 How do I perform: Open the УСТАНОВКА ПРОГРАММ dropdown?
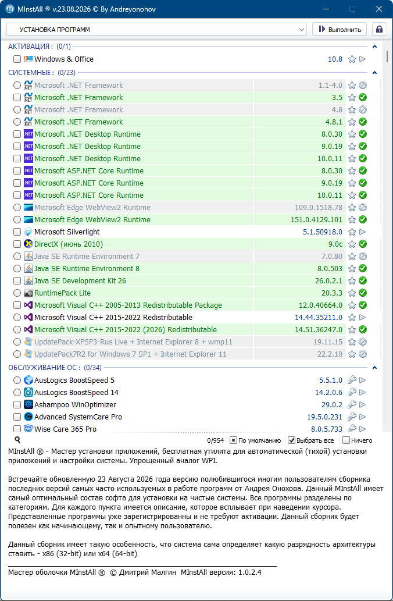tap(156, 30)
